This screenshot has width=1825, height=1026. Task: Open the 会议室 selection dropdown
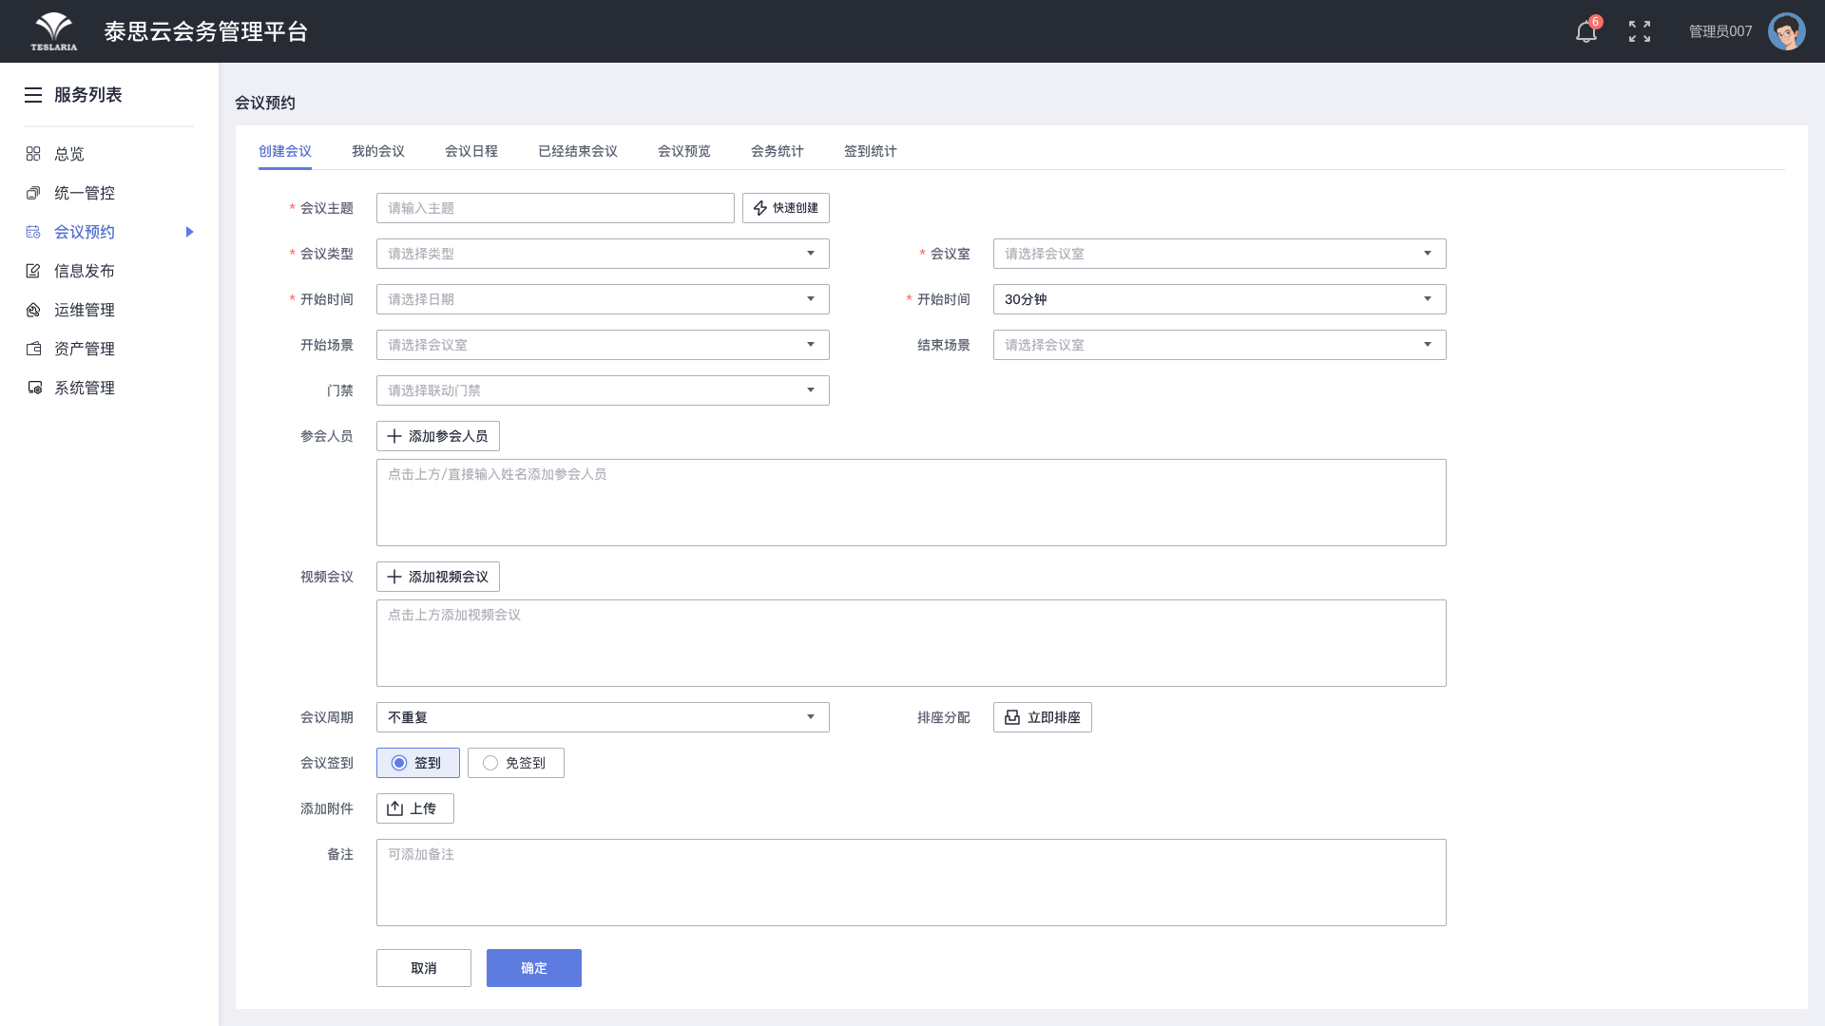click(x=1220, y=254)
